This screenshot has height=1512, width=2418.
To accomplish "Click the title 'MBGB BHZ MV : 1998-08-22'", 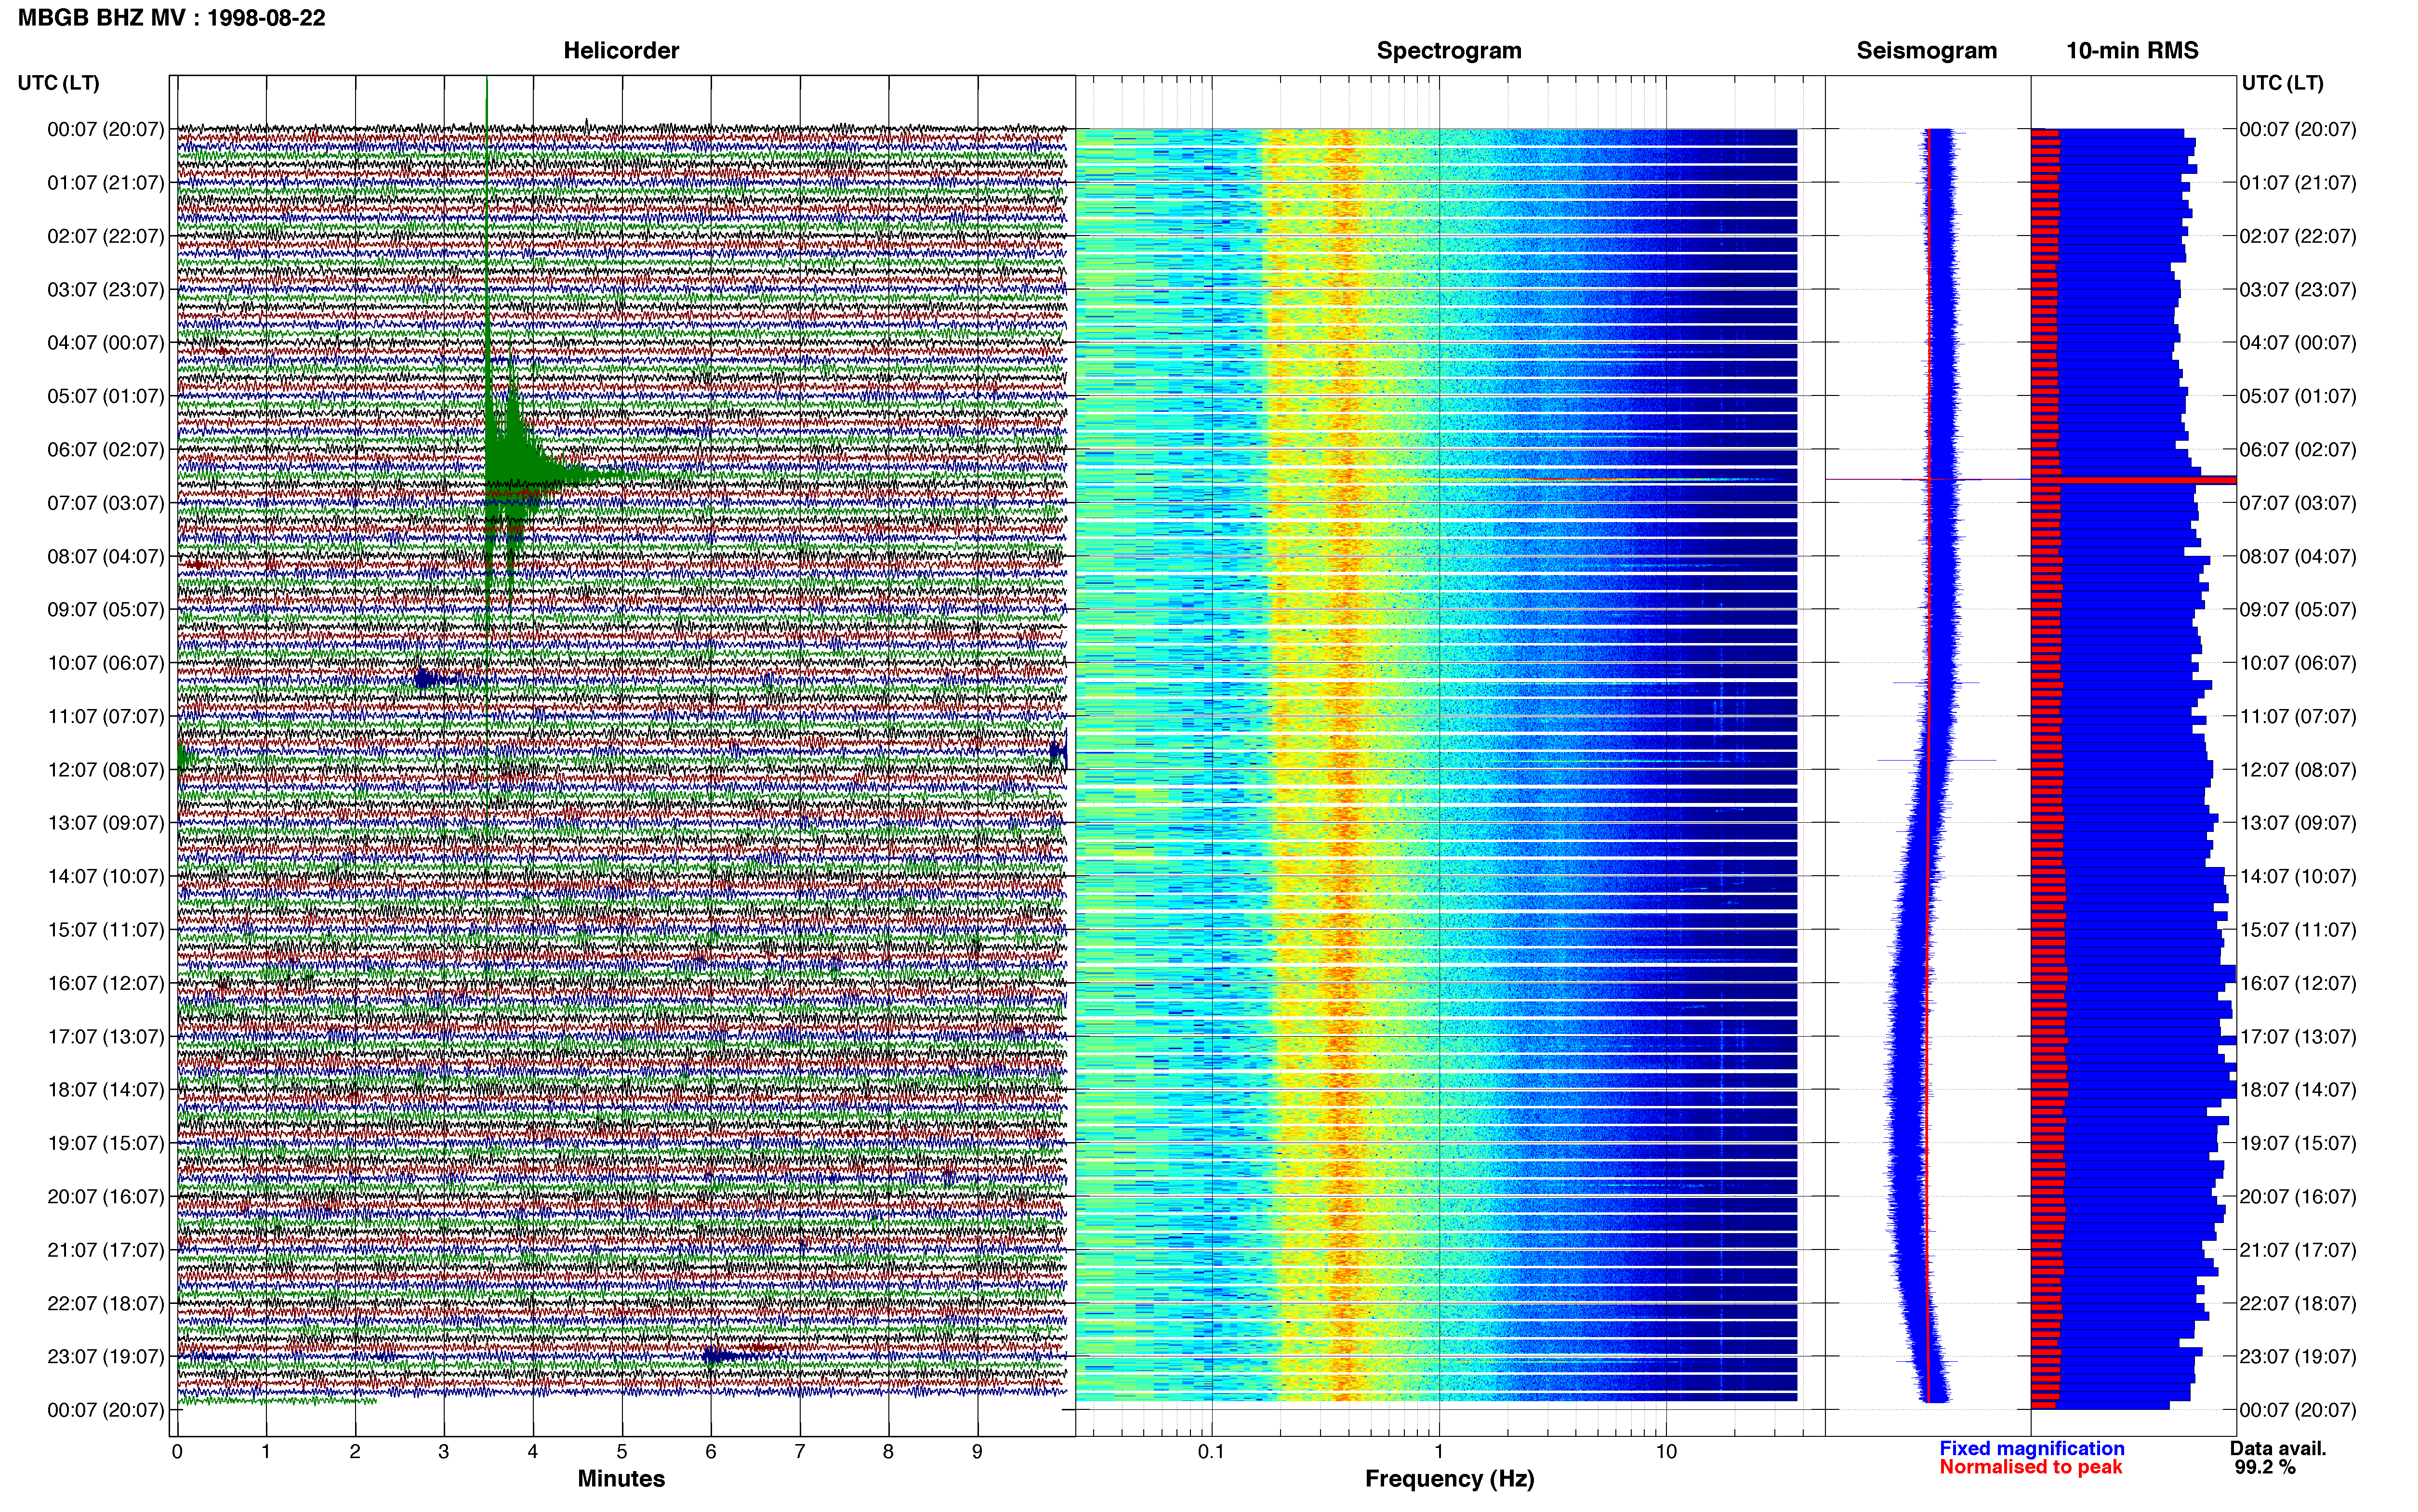I will pos(172,18).
